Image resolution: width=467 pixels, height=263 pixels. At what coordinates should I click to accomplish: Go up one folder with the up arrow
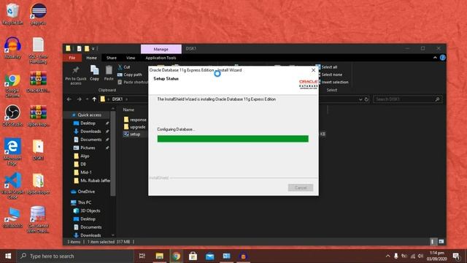coord(94,99)
